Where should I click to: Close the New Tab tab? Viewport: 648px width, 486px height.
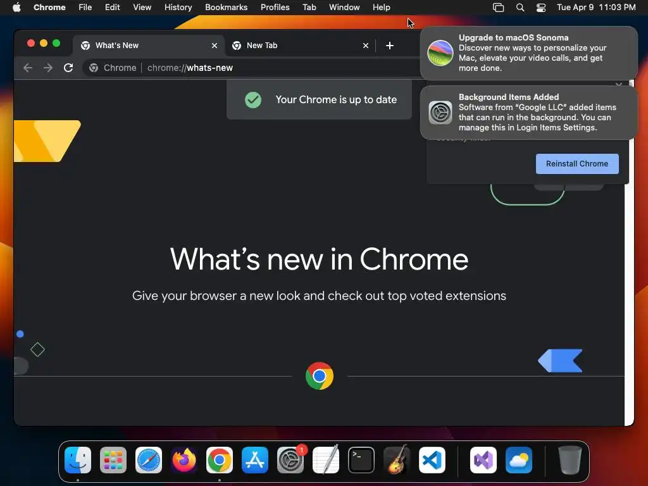click(x=366, y=46)
